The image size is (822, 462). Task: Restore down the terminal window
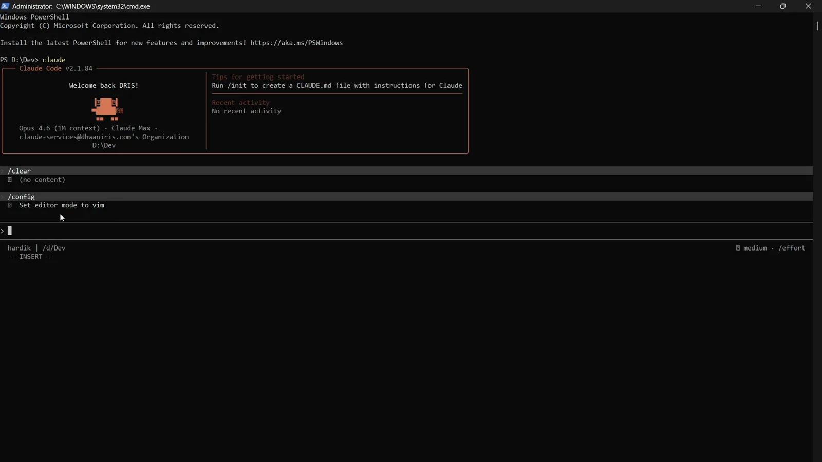click(x=783, y=6)
